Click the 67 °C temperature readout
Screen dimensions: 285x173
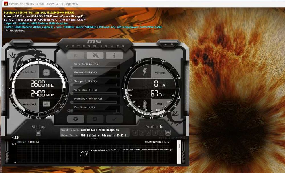(x=157, y=94)
